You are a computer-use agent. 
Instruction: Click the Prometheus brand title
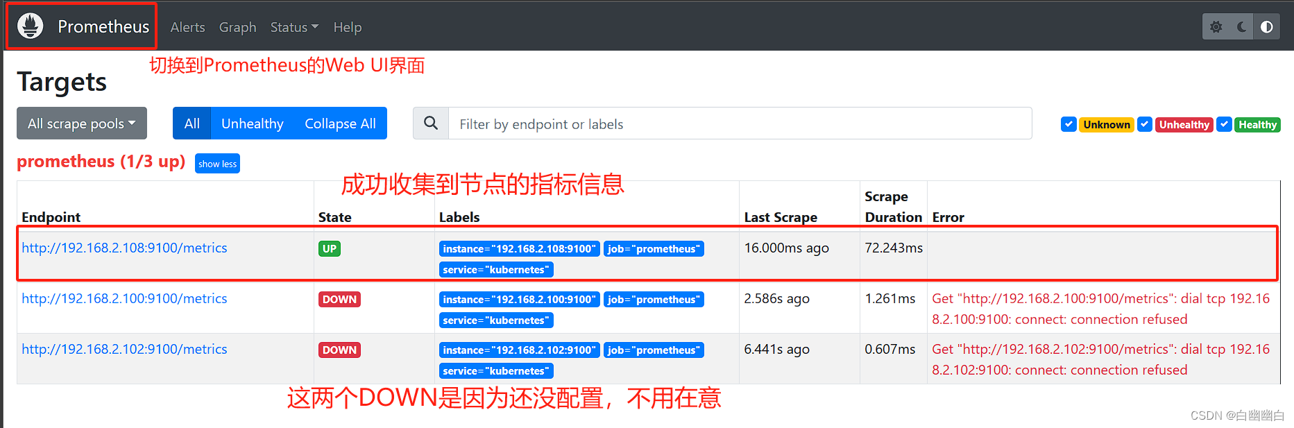103,26
